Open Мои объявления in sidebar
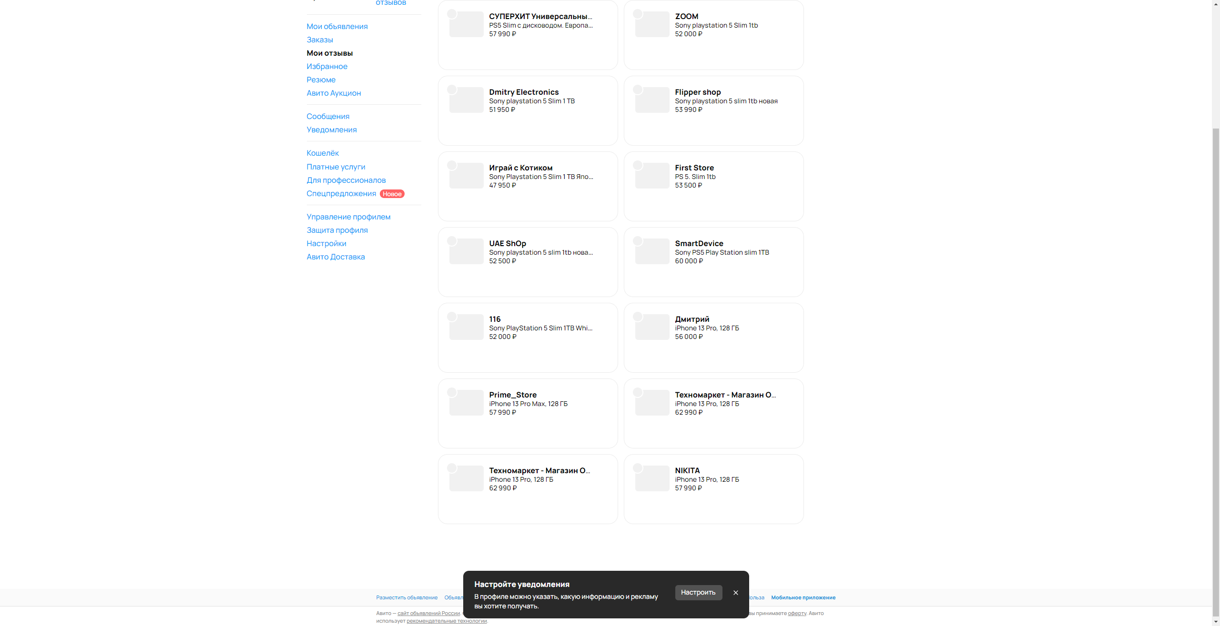Screen dimensions: 1220x626 click(x=337, y=26)
